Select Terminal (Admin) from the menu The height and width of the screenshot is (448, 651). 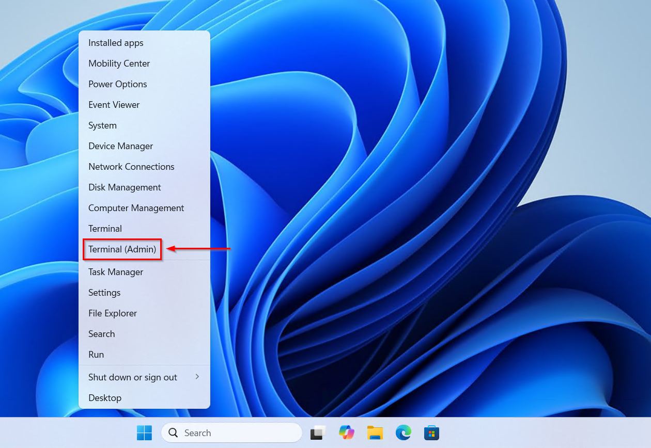(122, 249)
